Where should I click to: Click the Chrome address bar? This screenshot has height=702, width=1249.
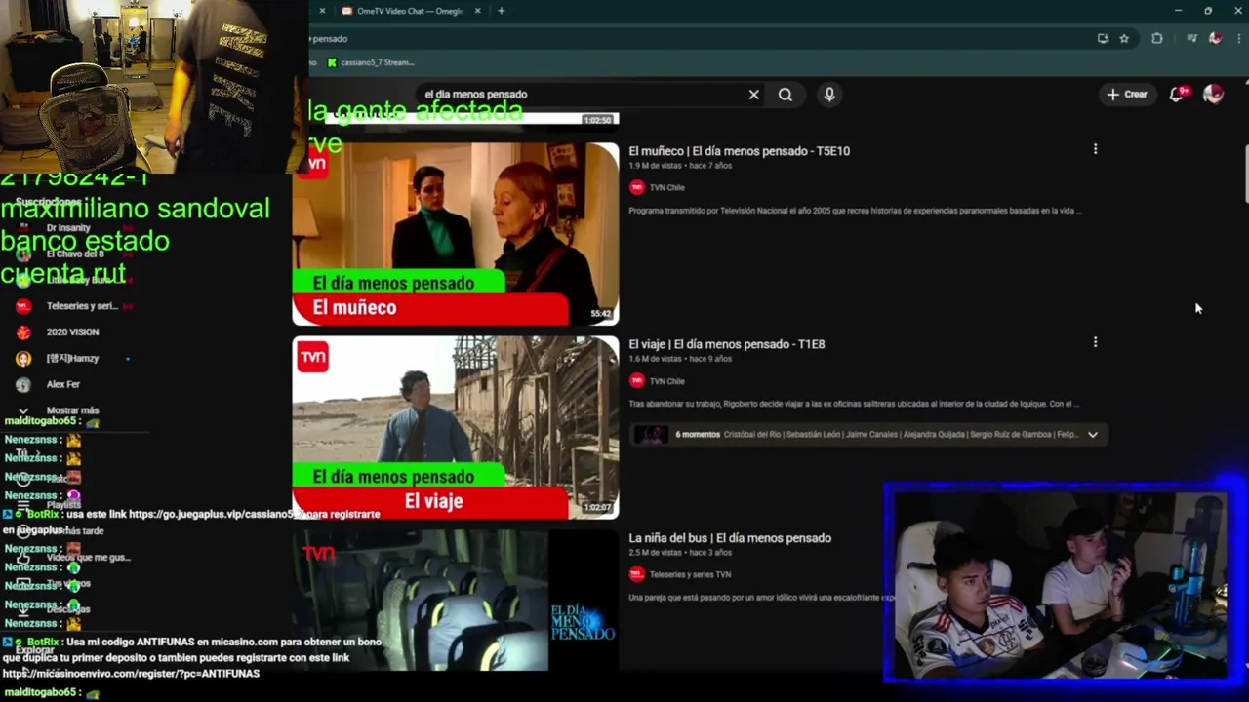698,39
